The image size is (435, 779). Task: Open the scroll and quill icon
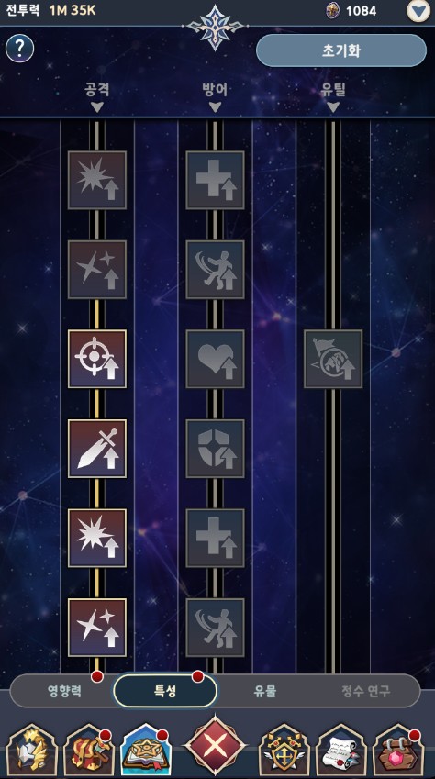pyautogui.click(x=341, y=751)
